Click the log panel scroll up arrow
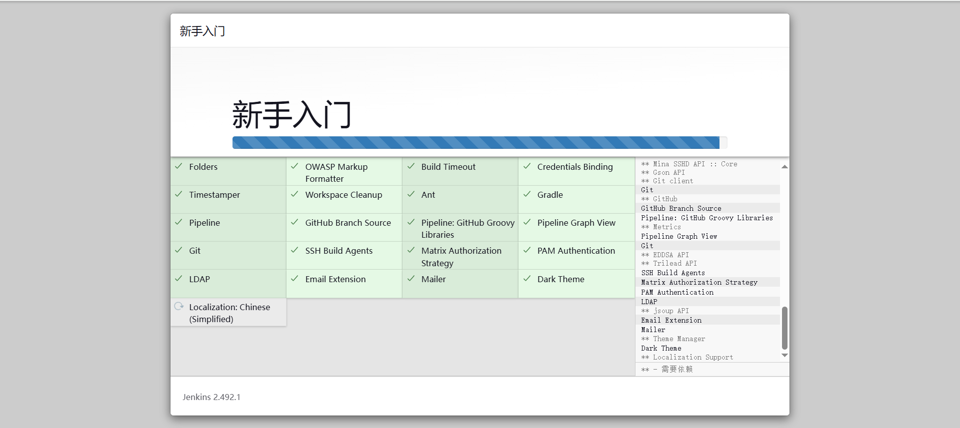Image resolution: width=960 pixels, height=428 pixels. (784, 167)
